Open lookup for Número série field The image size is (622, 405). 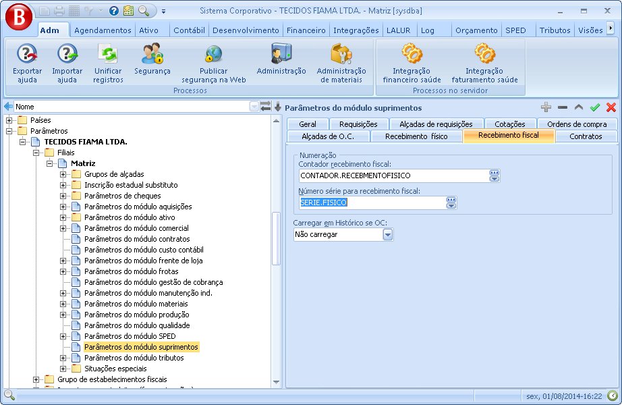[451, 202]
